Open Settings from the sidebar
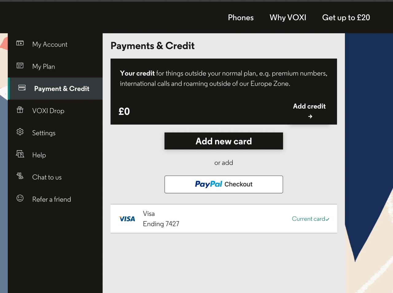 click(44, 133)
